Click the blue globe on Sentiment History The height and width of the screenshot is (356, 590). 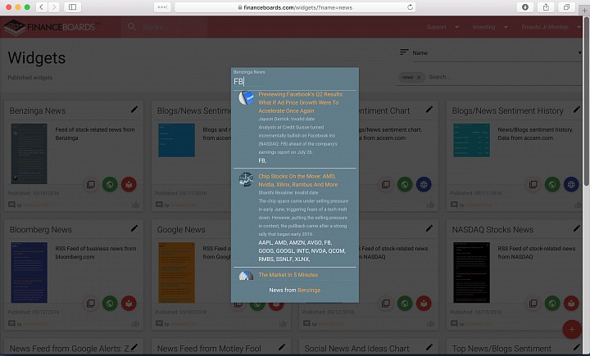[571, 185]
